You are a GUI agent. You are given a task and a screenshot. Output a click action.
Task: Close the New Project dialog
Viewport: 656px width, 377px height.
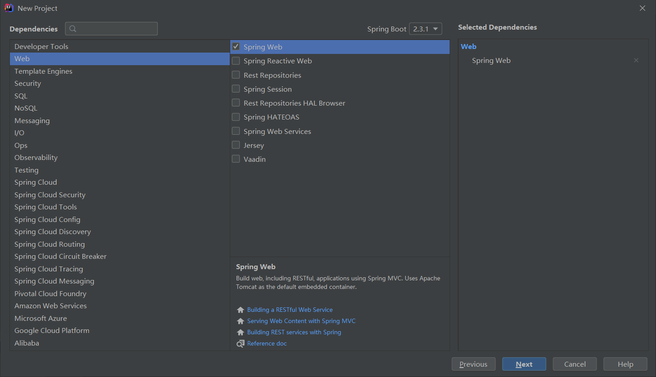[643, 8]
